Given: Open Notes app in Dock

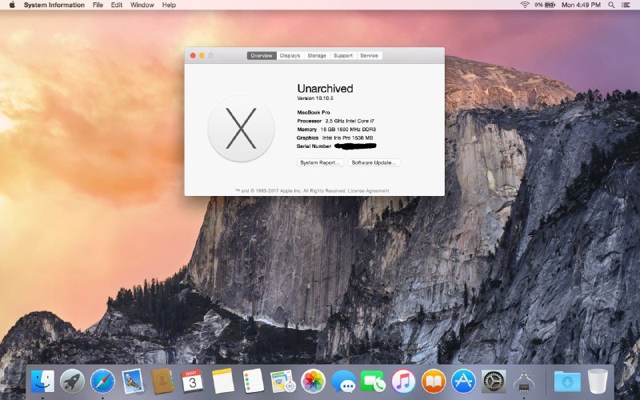Looking at the screenshot, I should tap(223, 382).
